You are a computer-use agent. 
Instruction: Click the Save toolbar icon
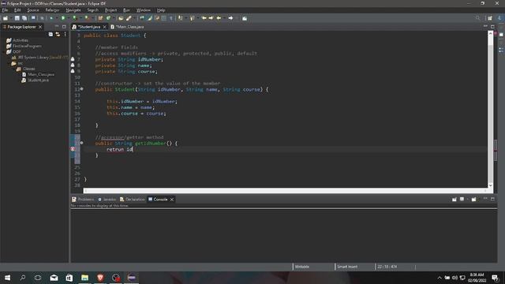coord(17,18)
